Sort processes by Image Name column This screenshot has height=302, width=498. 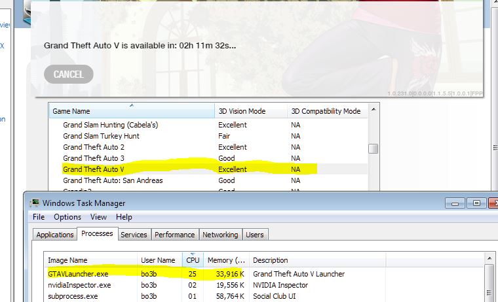coord(91,260)
